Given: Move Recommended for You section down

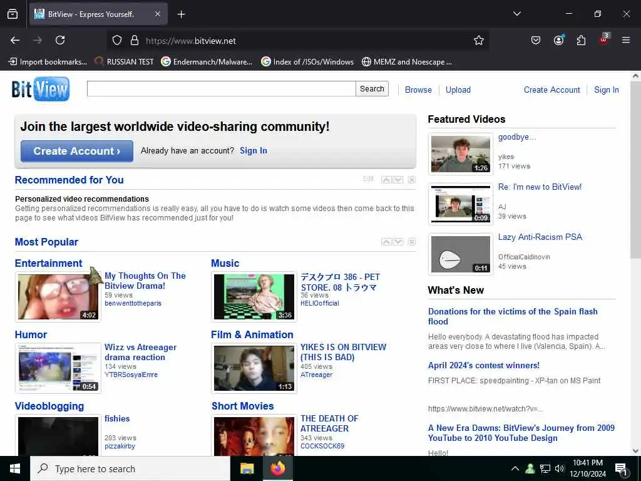Looking at the screenshot, I should [x=397, y=180].
